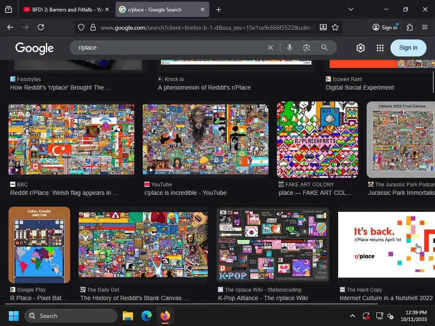Open the K-POP alliance thumbnail
Viewport: 435px width, 326px height.
tap(273, 245)
